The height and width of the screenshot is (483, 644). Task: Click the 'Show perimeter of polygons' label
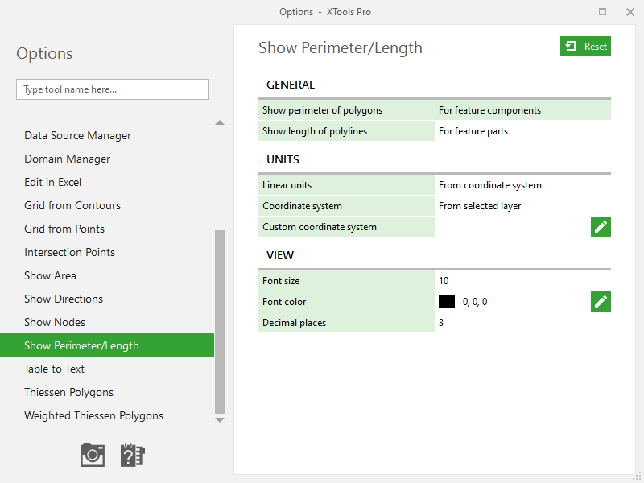pyautogui.click(x=323, y=110)
